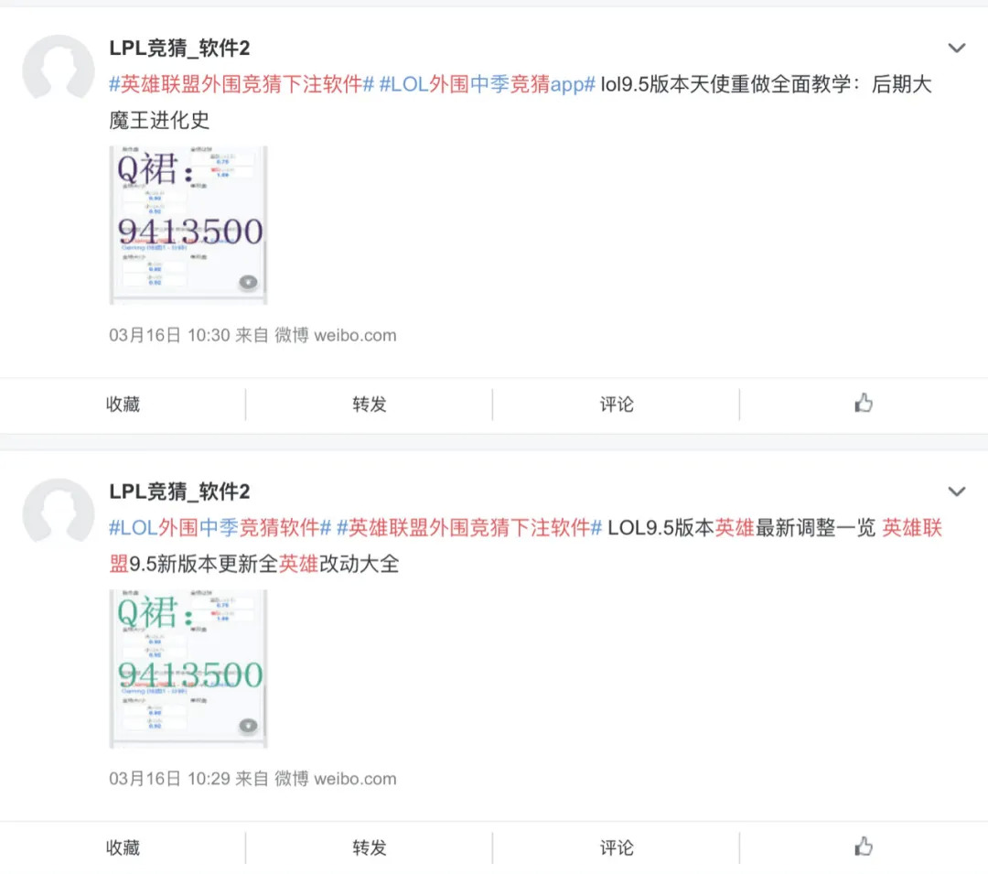Open the second post's chevron menu
The height and width of the screenshot is (874, 988).
point(957,492)
